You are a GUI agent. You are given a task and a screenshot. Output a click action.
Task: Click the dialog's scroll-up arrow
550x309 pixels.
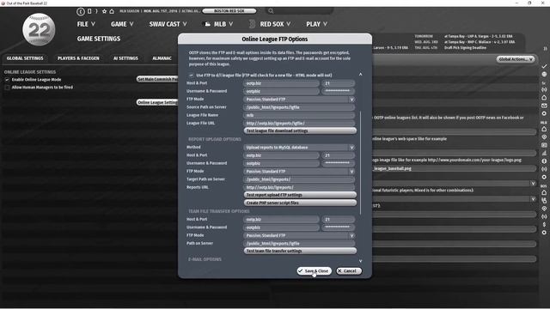360,75
